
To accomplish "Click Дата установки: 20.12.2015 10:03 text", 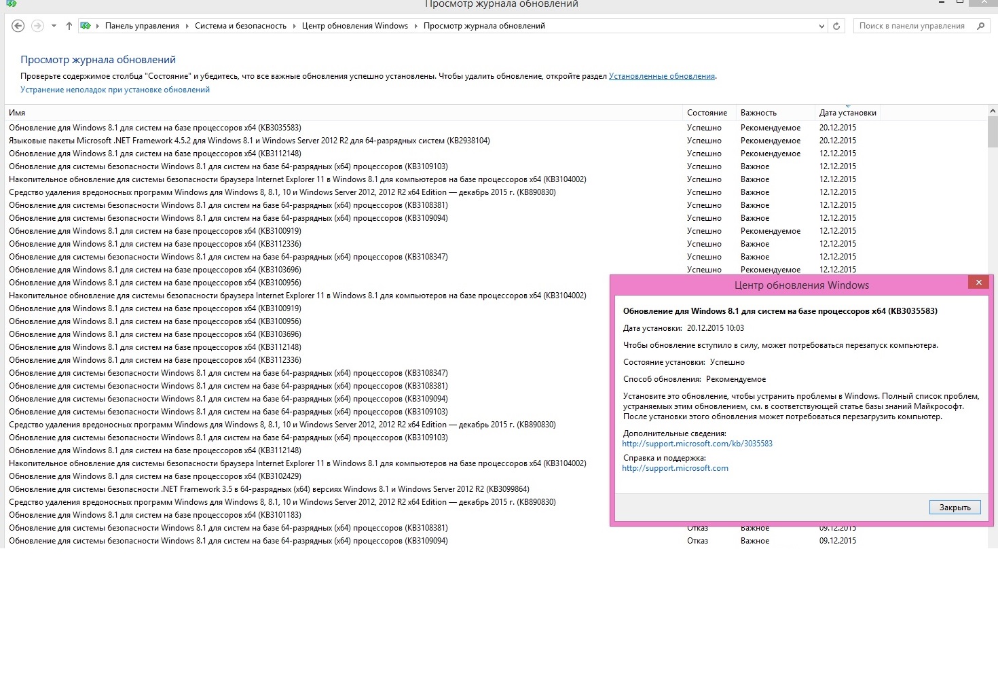I will point(684,328).
